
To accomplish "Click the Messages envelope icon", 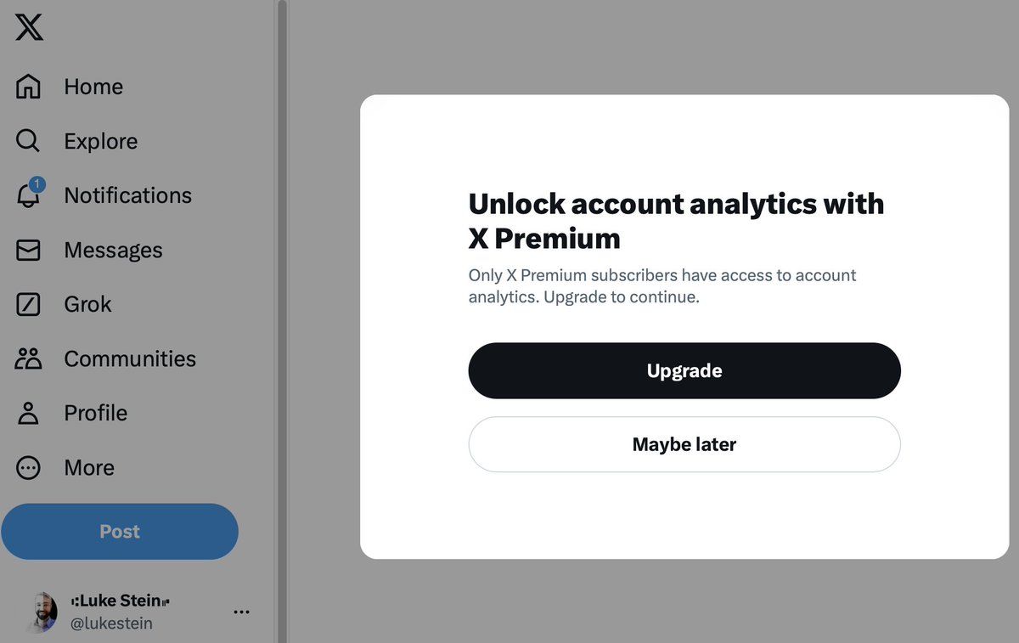I will click(x=28, y=251).
